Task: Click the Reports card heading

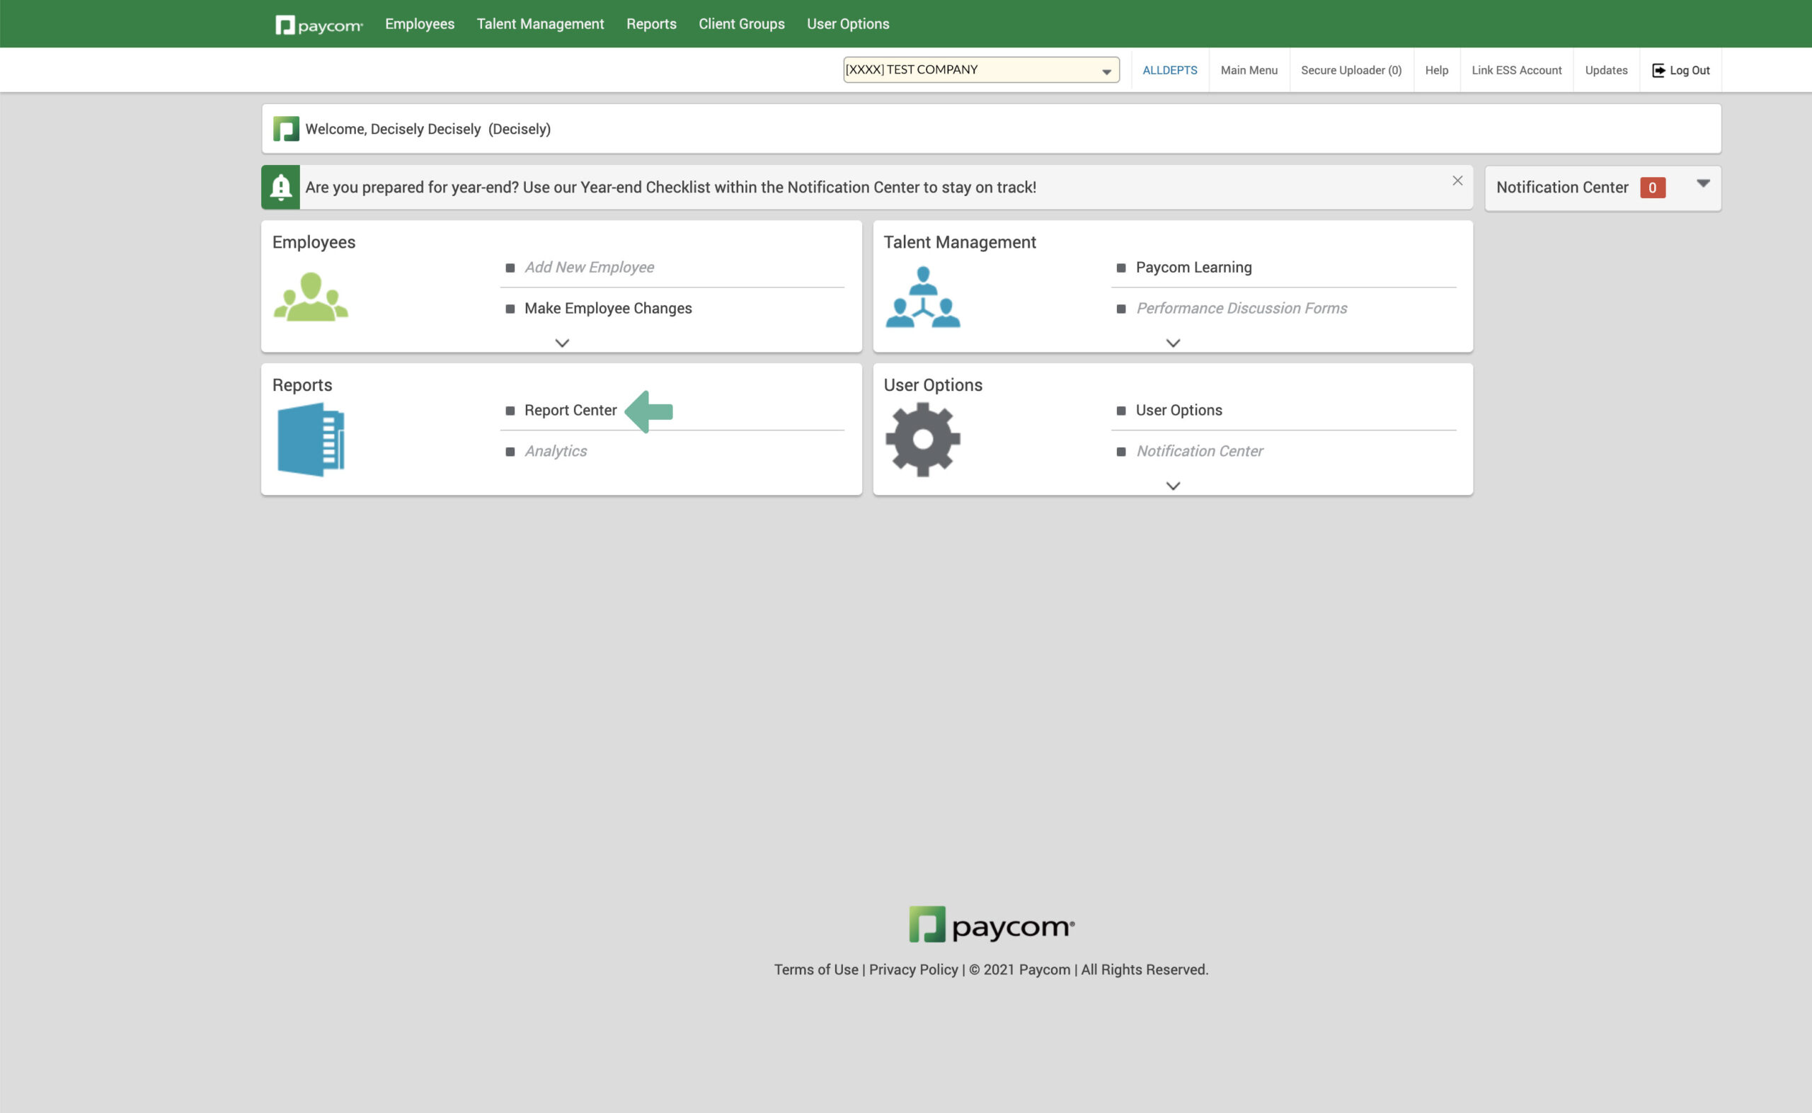Action: tap(302, 385)
